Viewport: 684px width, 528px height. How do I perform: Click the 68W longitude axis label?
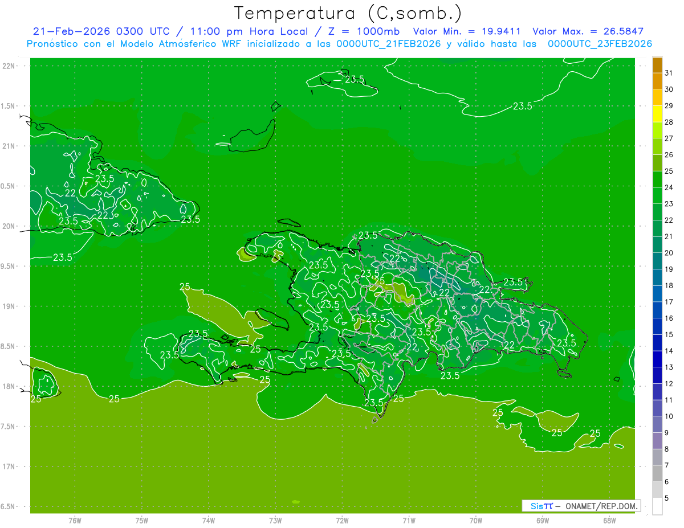point(609,520)
